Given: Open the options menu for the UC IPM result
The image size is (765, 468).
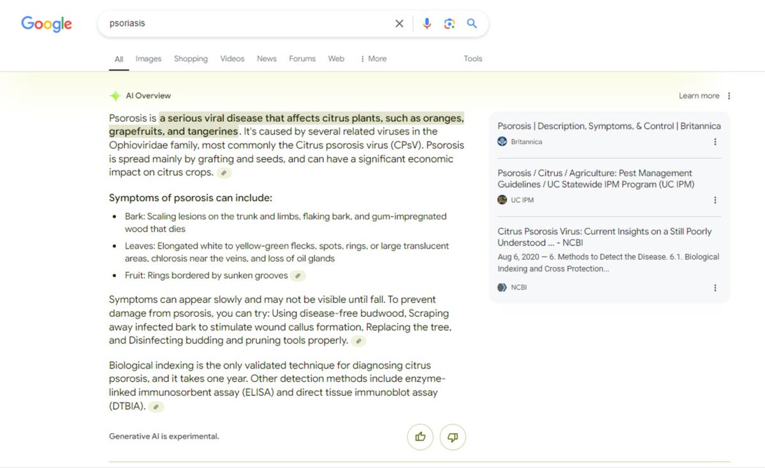Looking at the screenshot, I should (715, 200).
